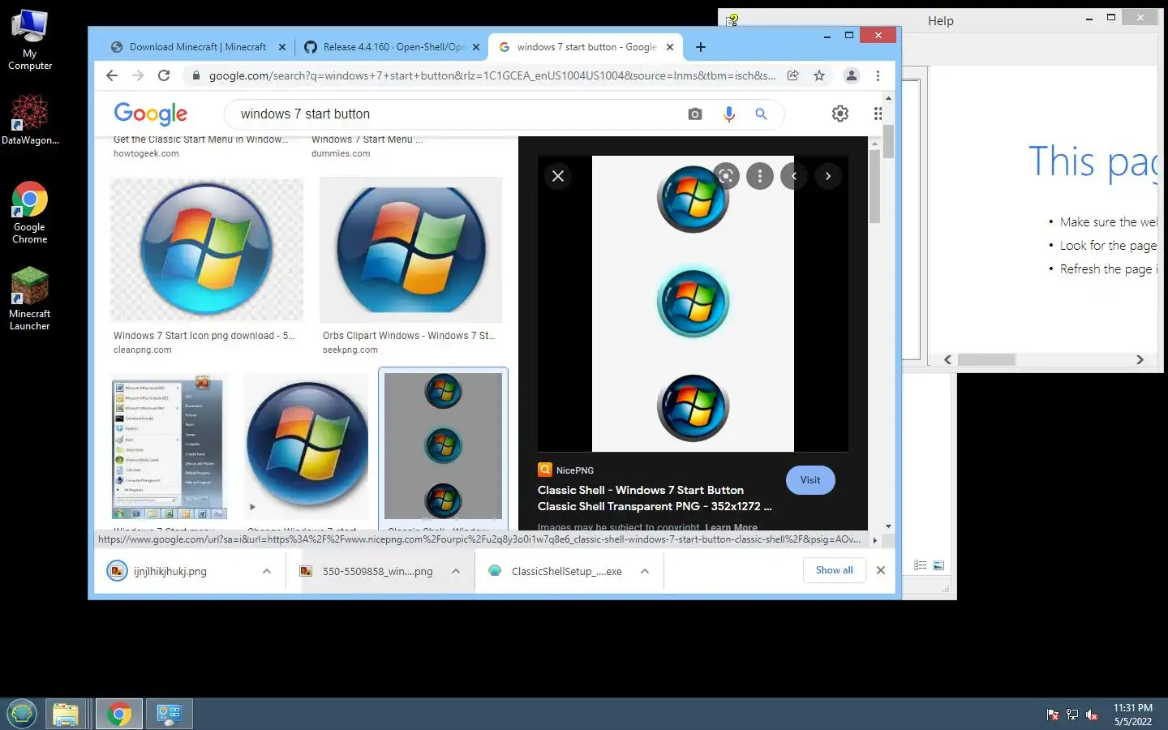Click volume muted tray icon
This screenshot has height=730, width=1168.
pos(1092,715)
